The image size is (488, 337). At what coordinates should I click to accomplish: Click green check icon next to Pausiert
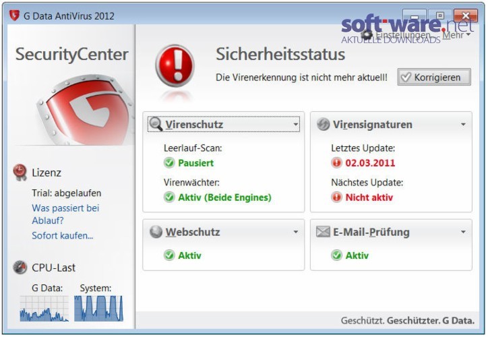[x=169, y=162]
